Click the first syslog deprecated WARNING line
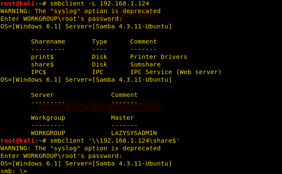 pos(81,11)
